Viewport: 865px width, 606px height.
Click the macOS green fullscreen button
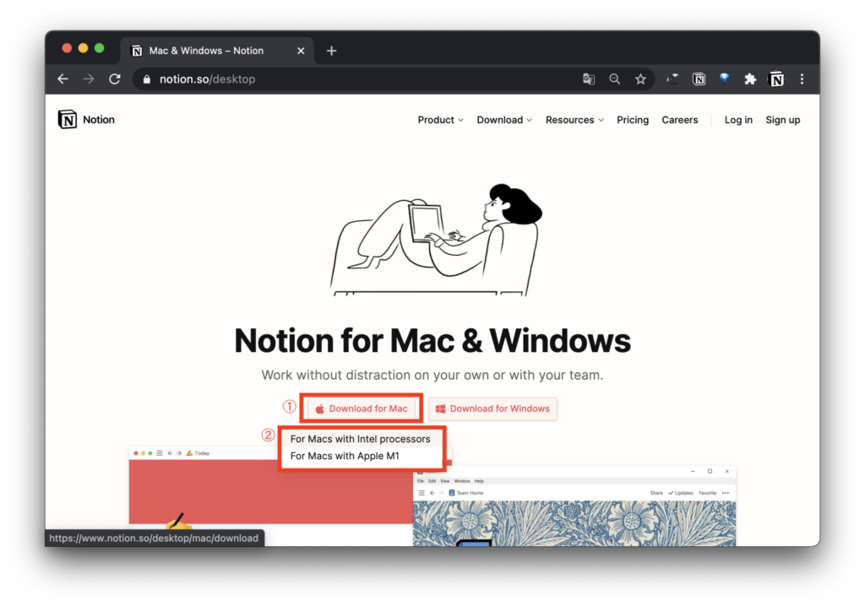[100, 48]
